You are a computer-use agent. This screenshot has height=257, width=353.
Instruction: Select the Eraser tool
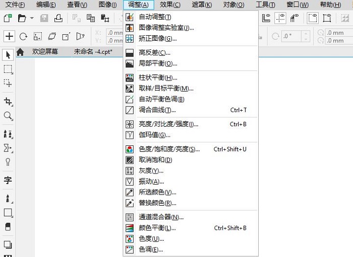pyautogui.click(x=8, y=226)
